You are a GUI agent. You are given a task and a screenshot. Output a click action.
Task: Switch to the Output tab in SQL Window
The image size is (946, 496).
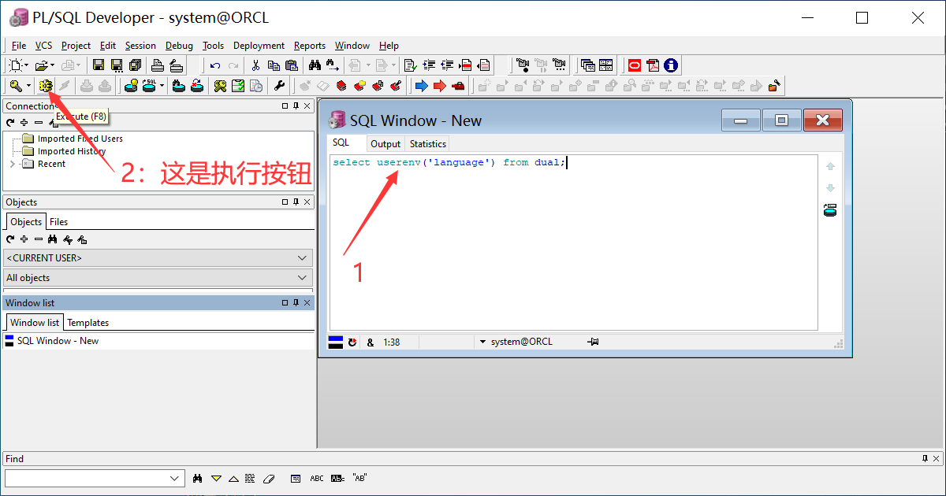tap(385, 144)
